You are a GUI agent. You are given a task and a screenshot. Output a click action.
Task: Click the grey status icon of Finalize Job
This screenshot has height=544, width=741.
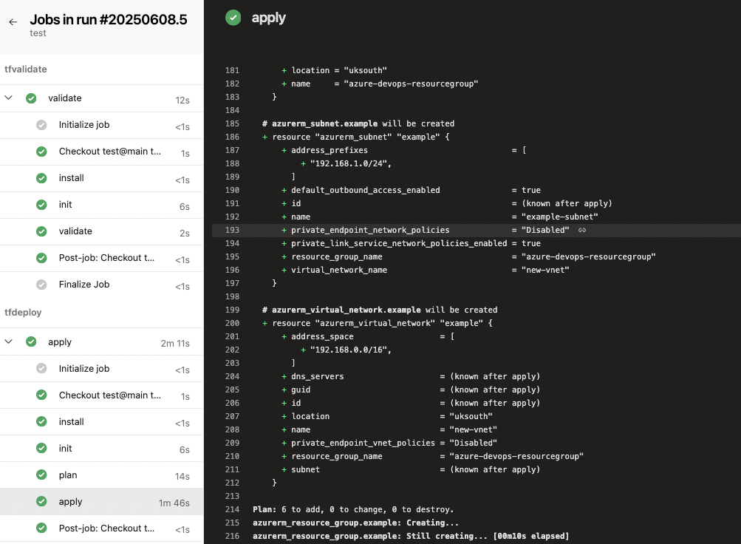(x=41, y=285)
